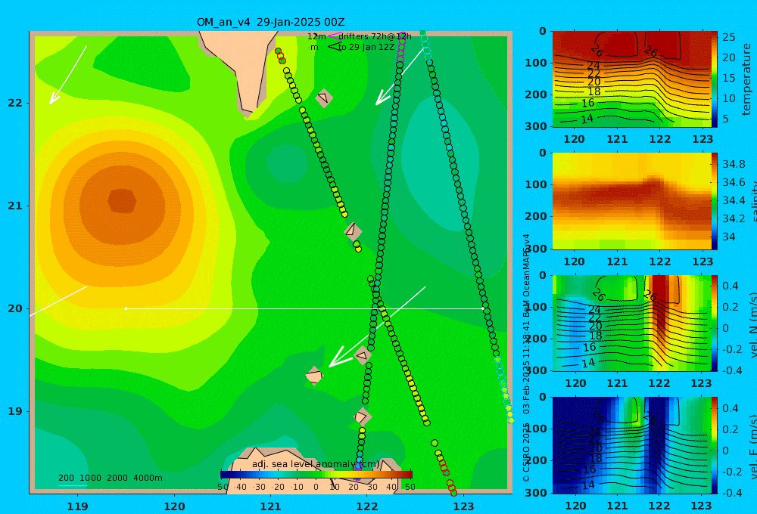Image resolution: width=757 pixels, height=514 pixels.
Task: Select the vertical 'vel. N (m/s)' label
Action: [752, 324]
